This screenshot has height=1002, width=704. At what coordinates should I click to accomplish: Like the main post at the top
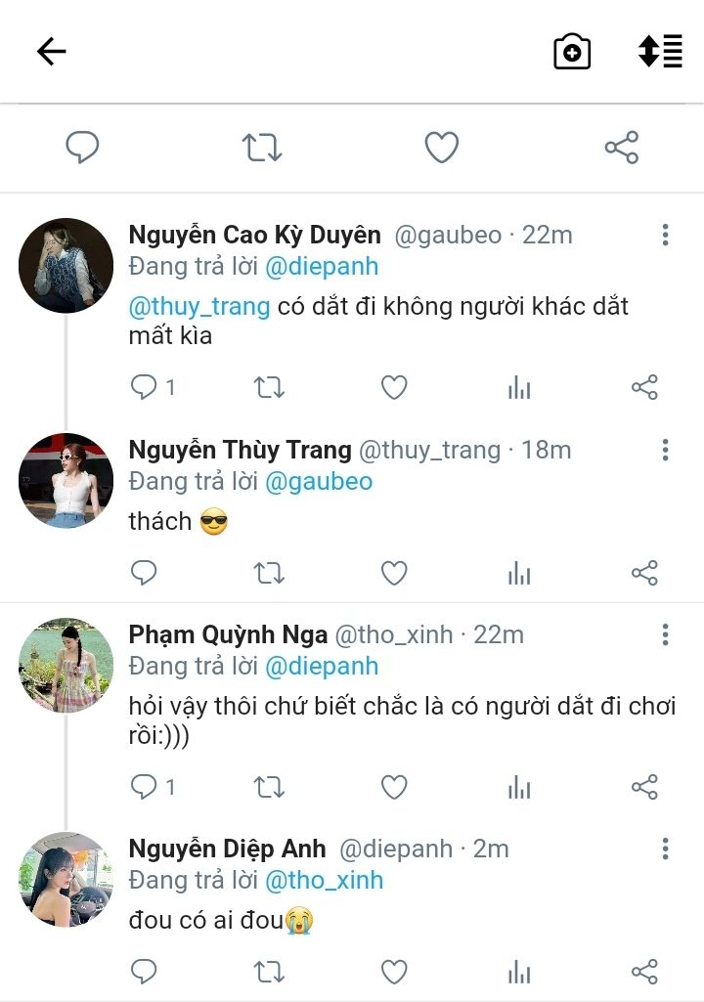[x=442, y=148]
